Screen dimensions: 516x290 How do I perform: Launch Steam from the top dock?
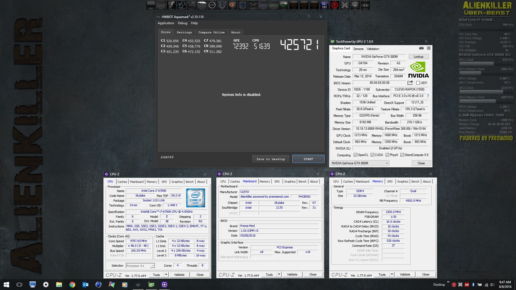pos(253,5)
